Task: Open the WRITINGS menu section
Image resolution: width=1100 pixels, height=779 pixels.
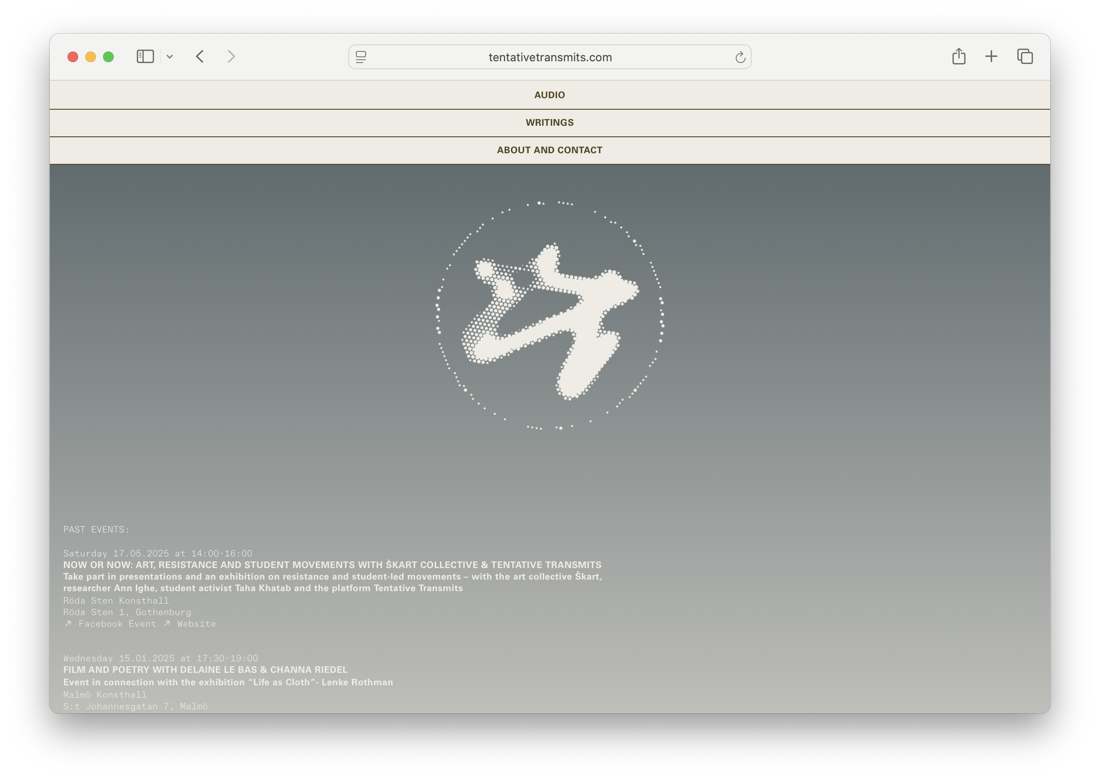Action: tap(550, 123)
